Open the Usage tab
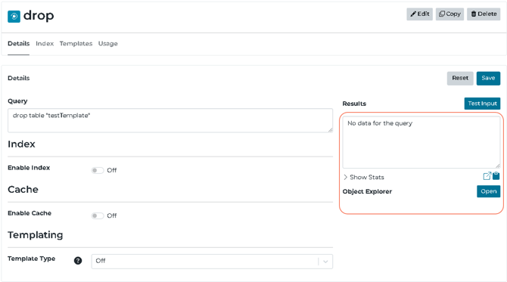Screen dimensions: 507x282 tap(108, 44)
